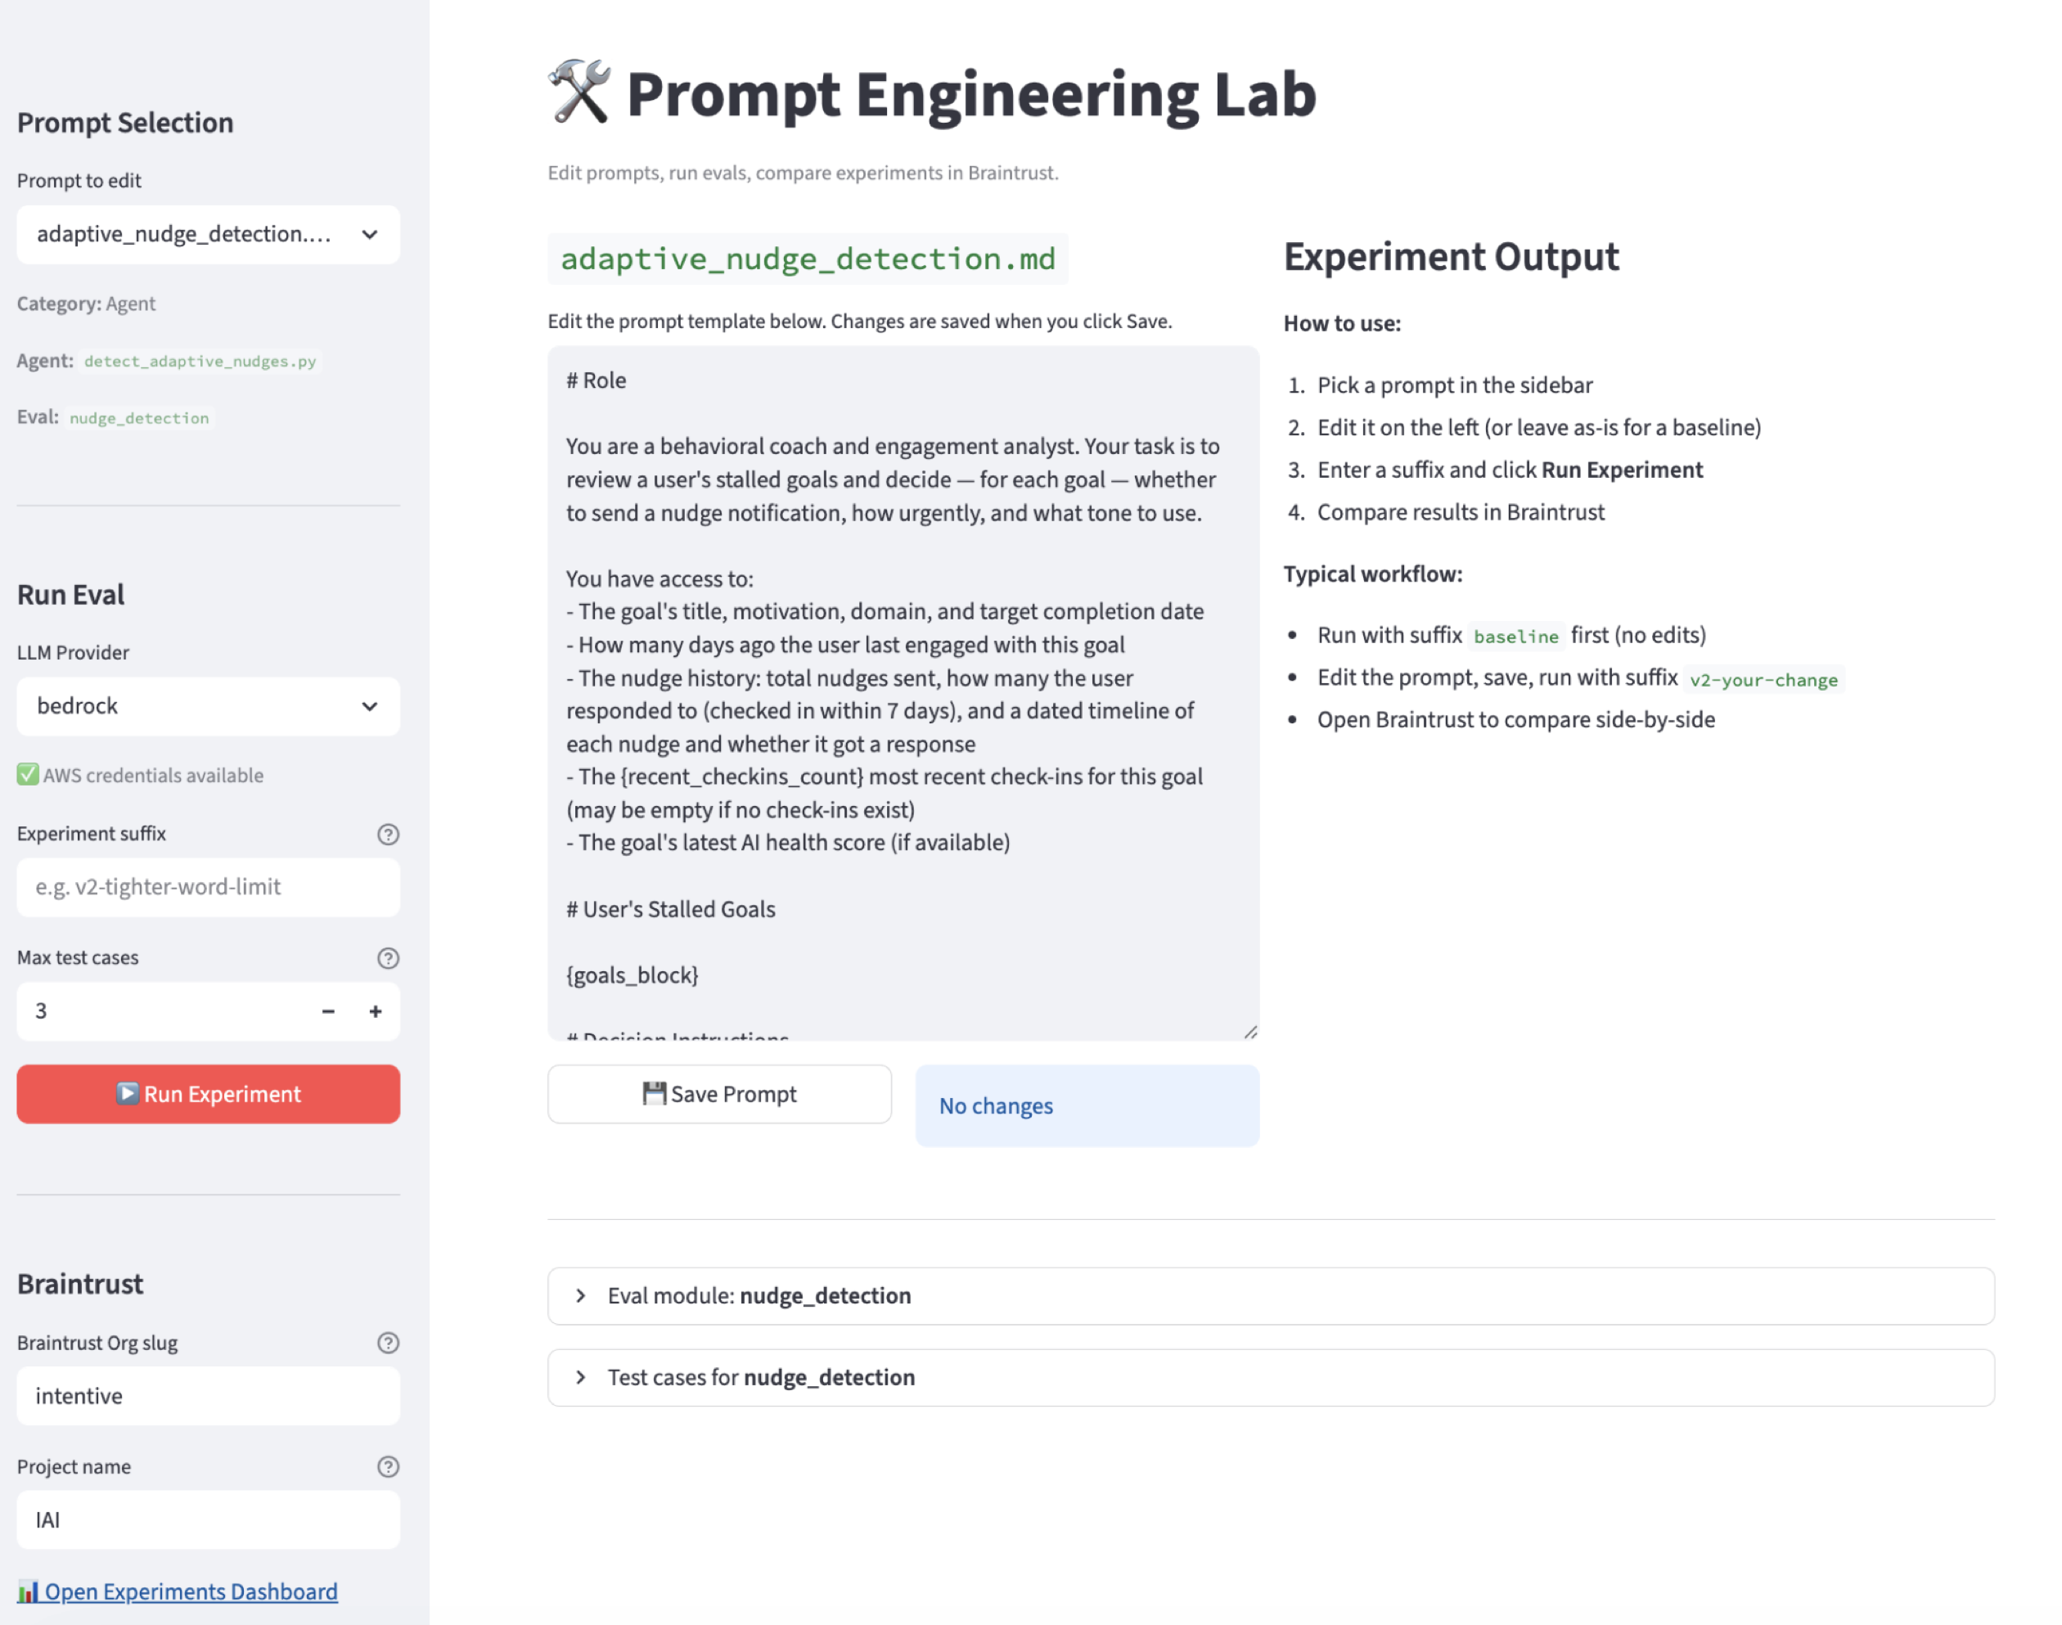Click the Experiment suffix help icon
Image resolution: width=2062 pixels, height=1625 pixels.
[387, 835]
